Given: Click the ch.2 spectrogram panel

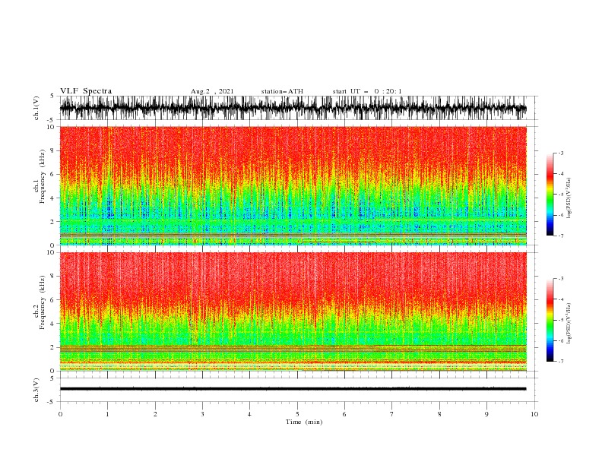Looking at the screenshot, I should pyautogui.click(x=293, y=312).
